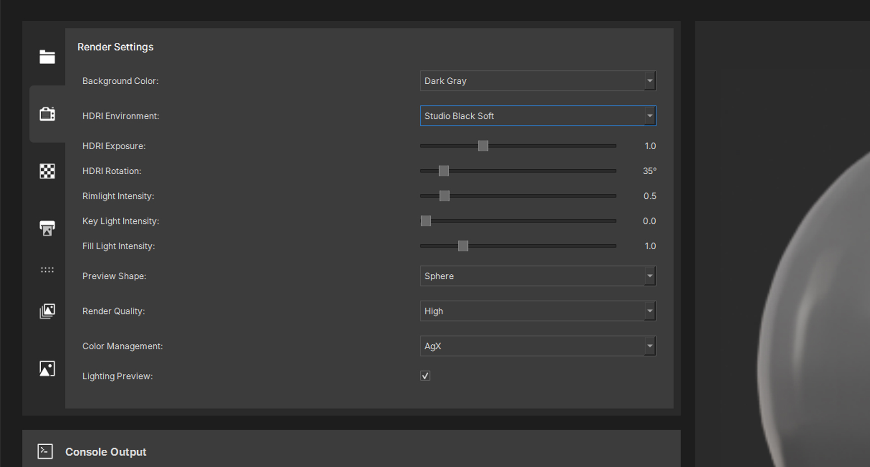Screen dimensions: 870x467
Task: Open the folder icon in the sidebar
Action: point(47,57)
